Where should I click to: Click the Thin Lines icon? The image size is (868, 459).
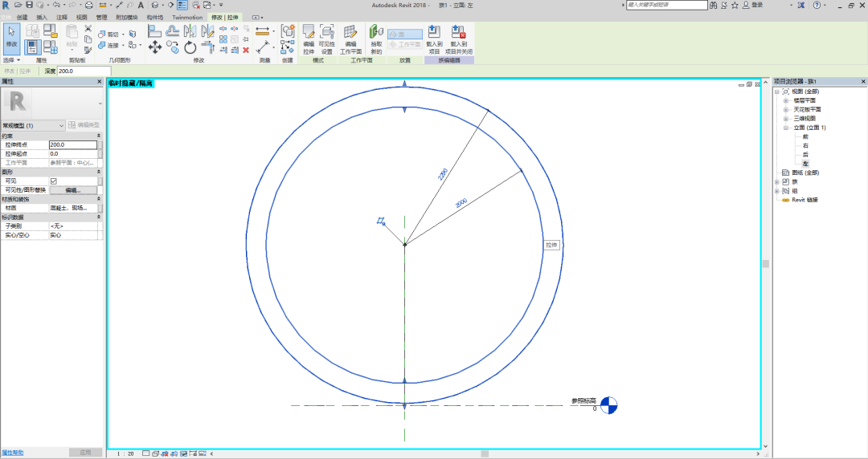pyautogui.click(x=182, y=5)
